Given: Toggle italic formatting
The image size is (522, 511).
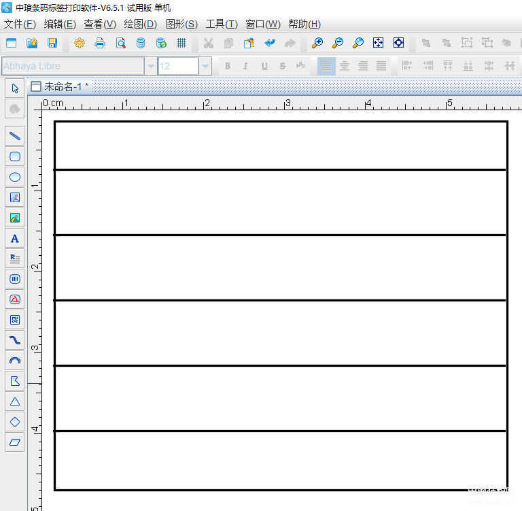Looking at the screenshot, I should [x=245, y=66].
